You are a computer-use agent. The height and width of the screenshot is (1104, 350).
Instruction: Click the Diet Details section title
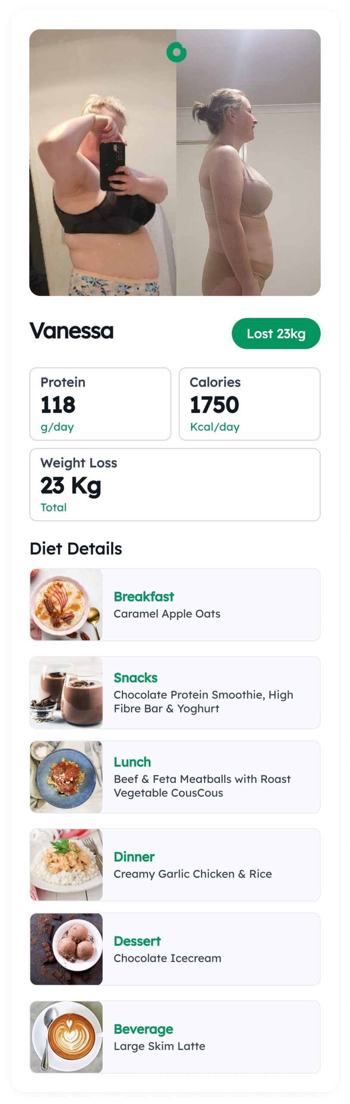(x=76, y=549)
